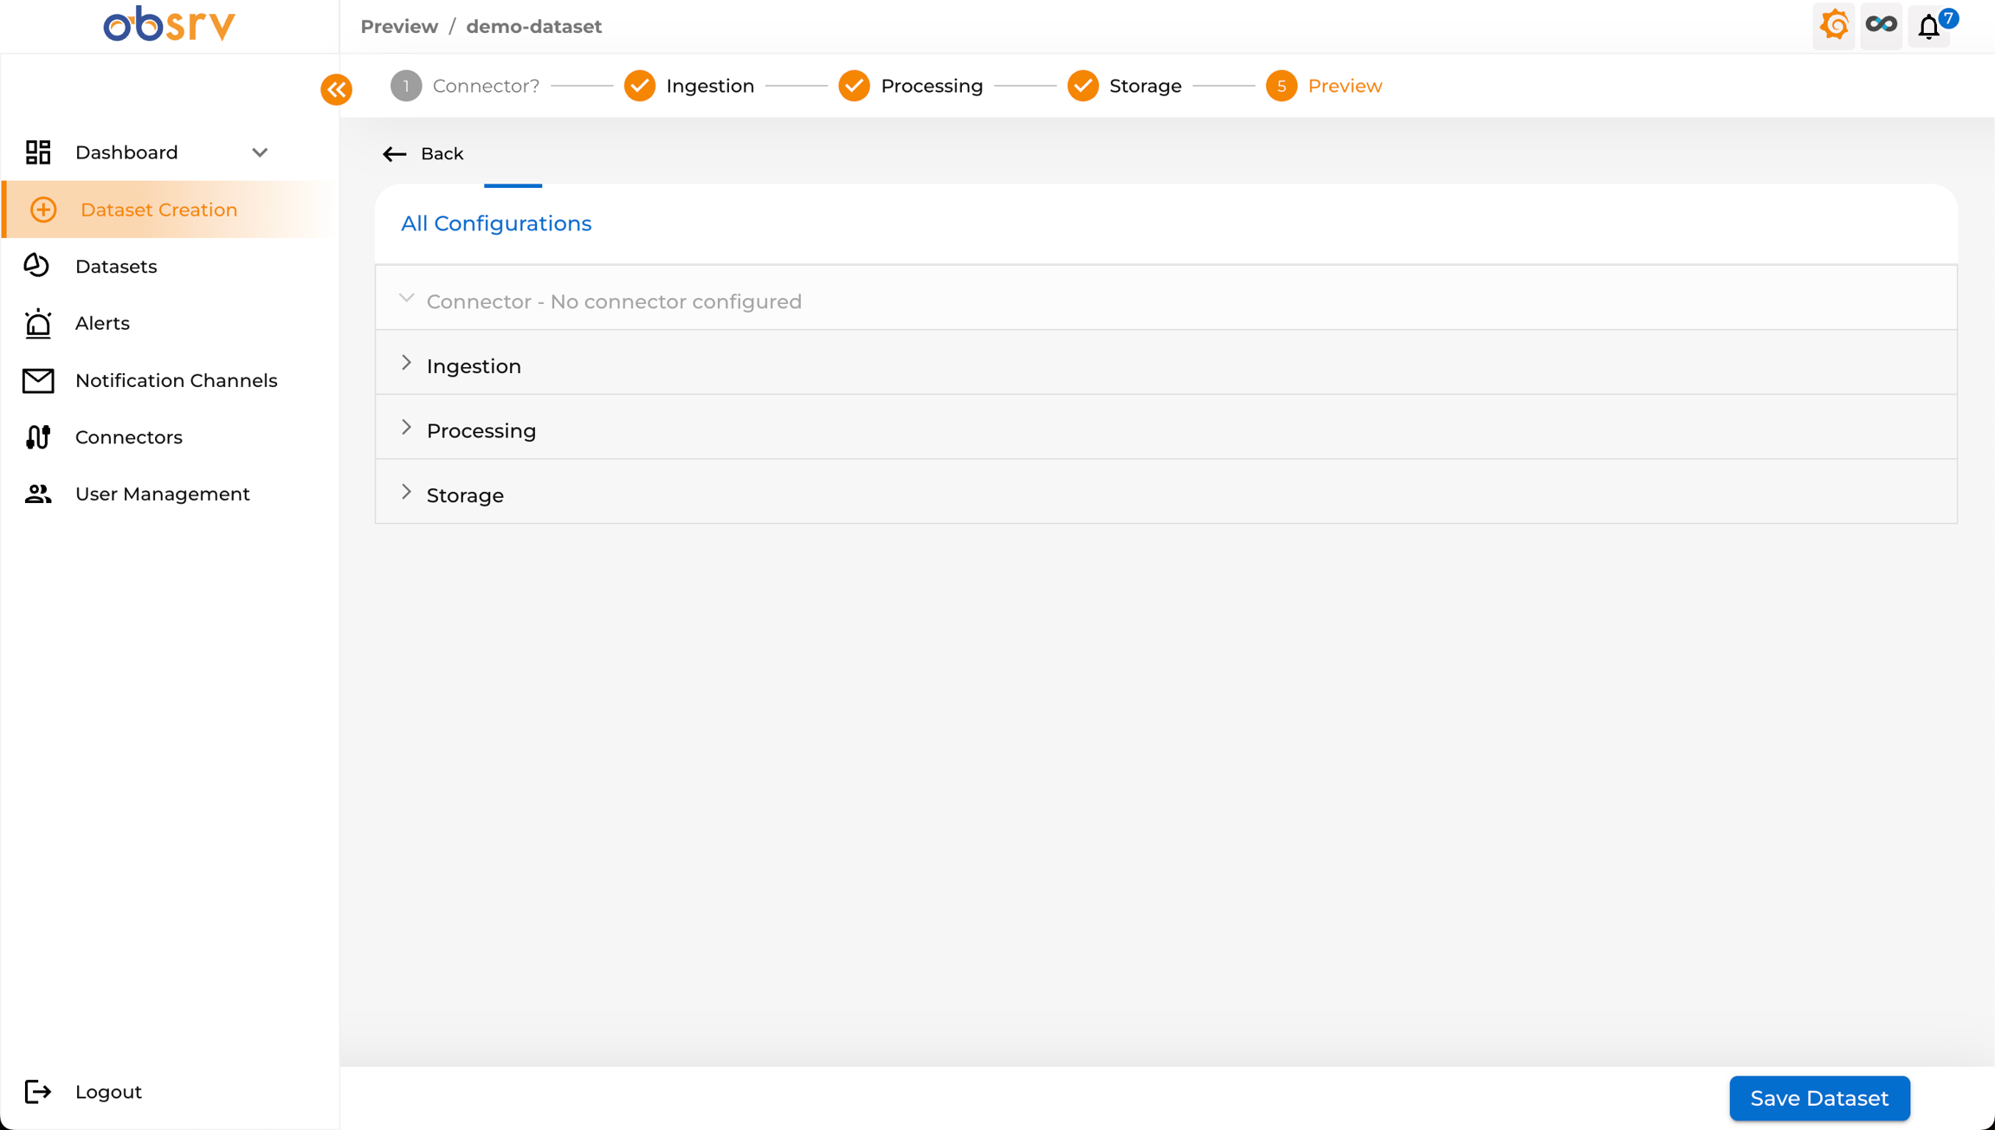Click the Logout exit icon
The image size is (1995, 1130).
38,1092
